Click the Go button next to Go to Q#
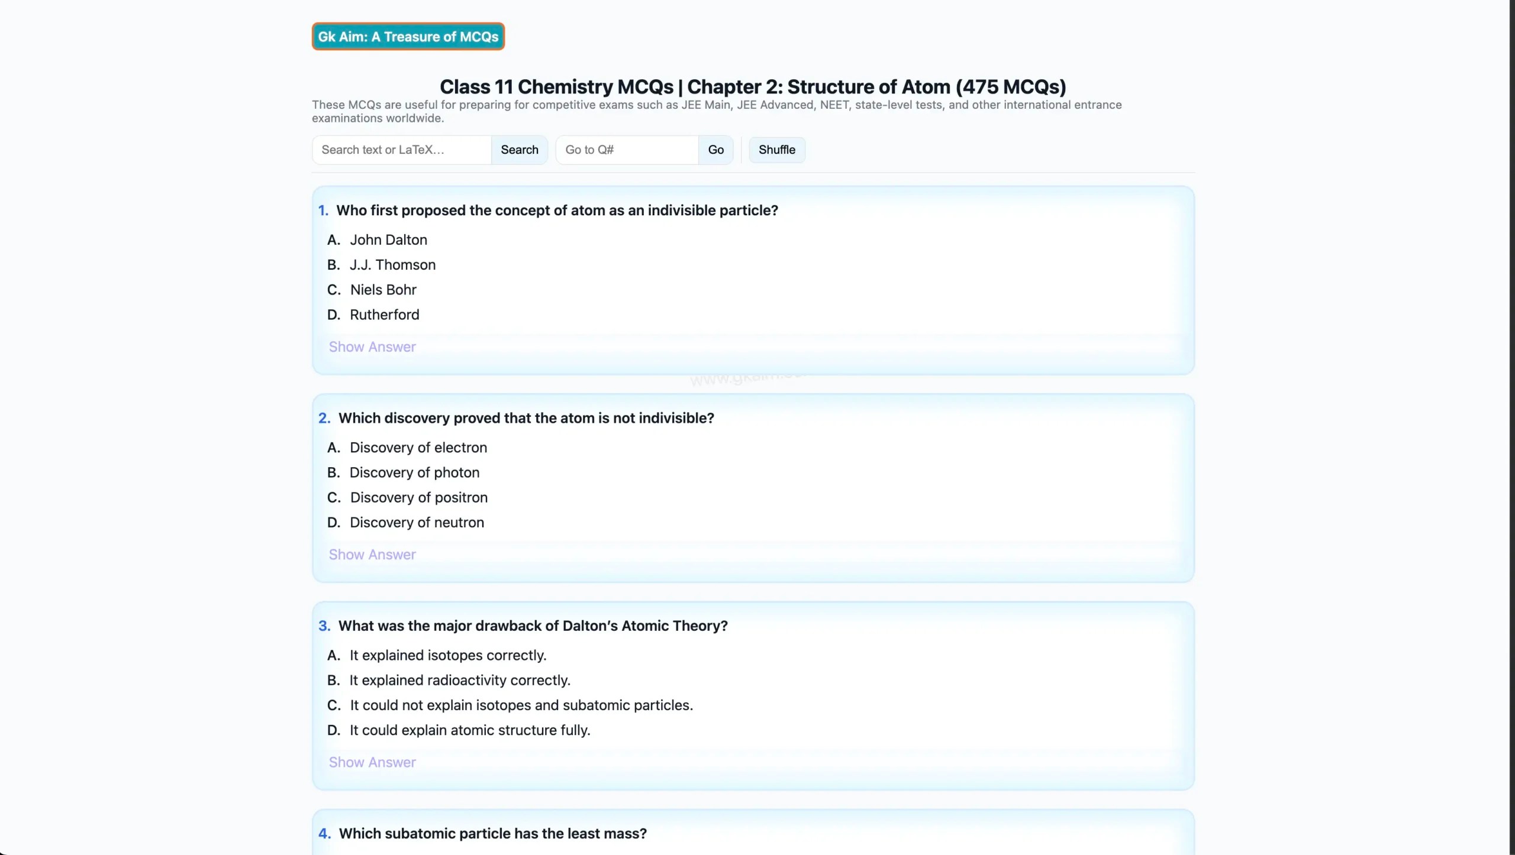 coord(715,150)
